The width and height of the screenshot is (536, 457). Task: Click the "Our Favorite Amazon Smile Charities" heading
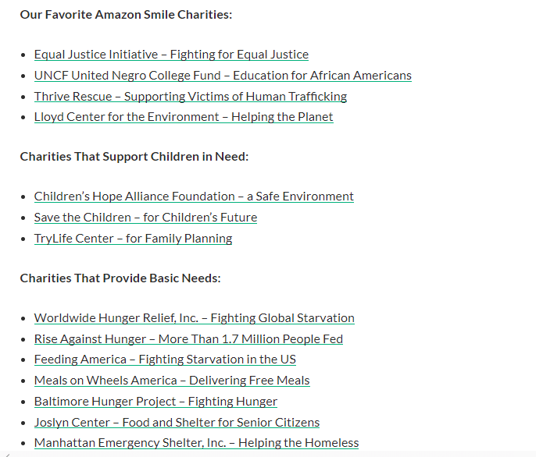[x=126, y=15]
